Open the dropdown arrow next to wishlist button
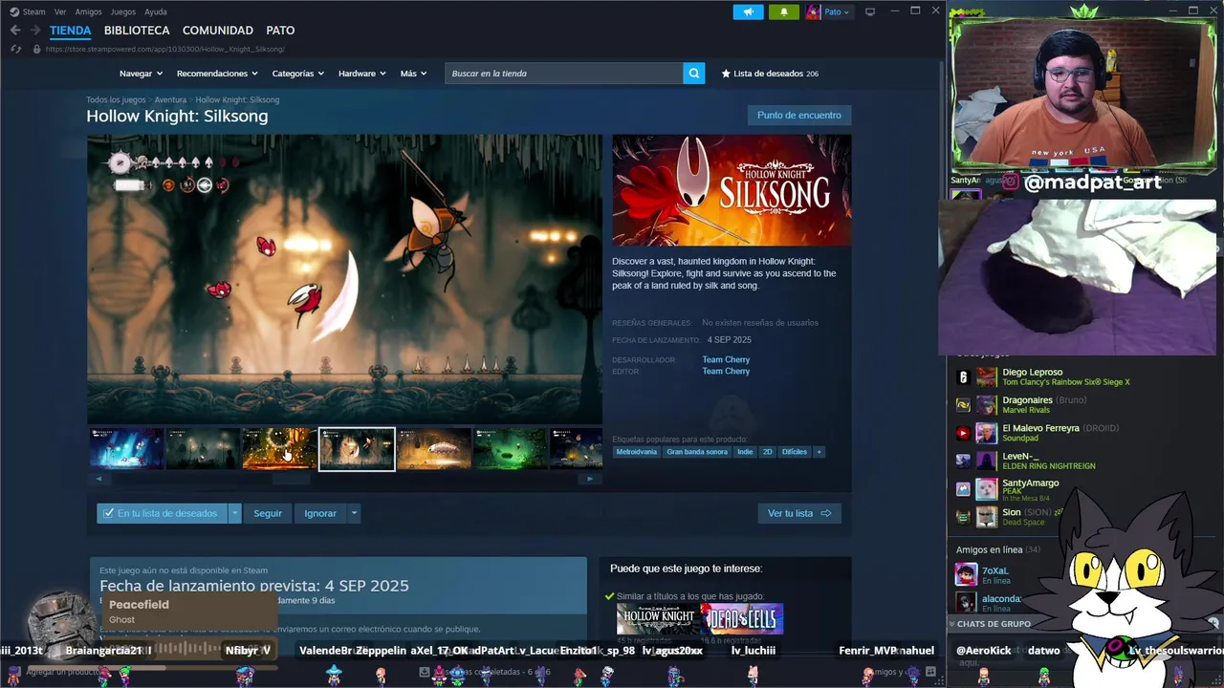This screenshot has width=1224, height=688. (234, 513)
